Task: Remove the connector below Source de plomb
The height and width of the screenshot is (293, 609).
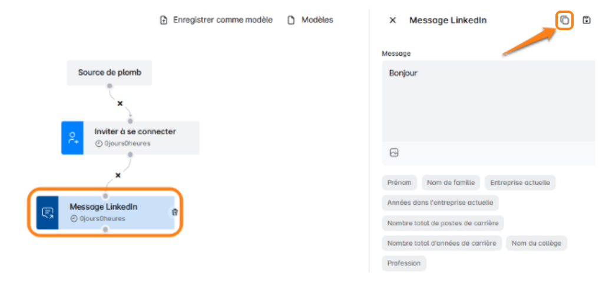Action: [x=120, y=104]
